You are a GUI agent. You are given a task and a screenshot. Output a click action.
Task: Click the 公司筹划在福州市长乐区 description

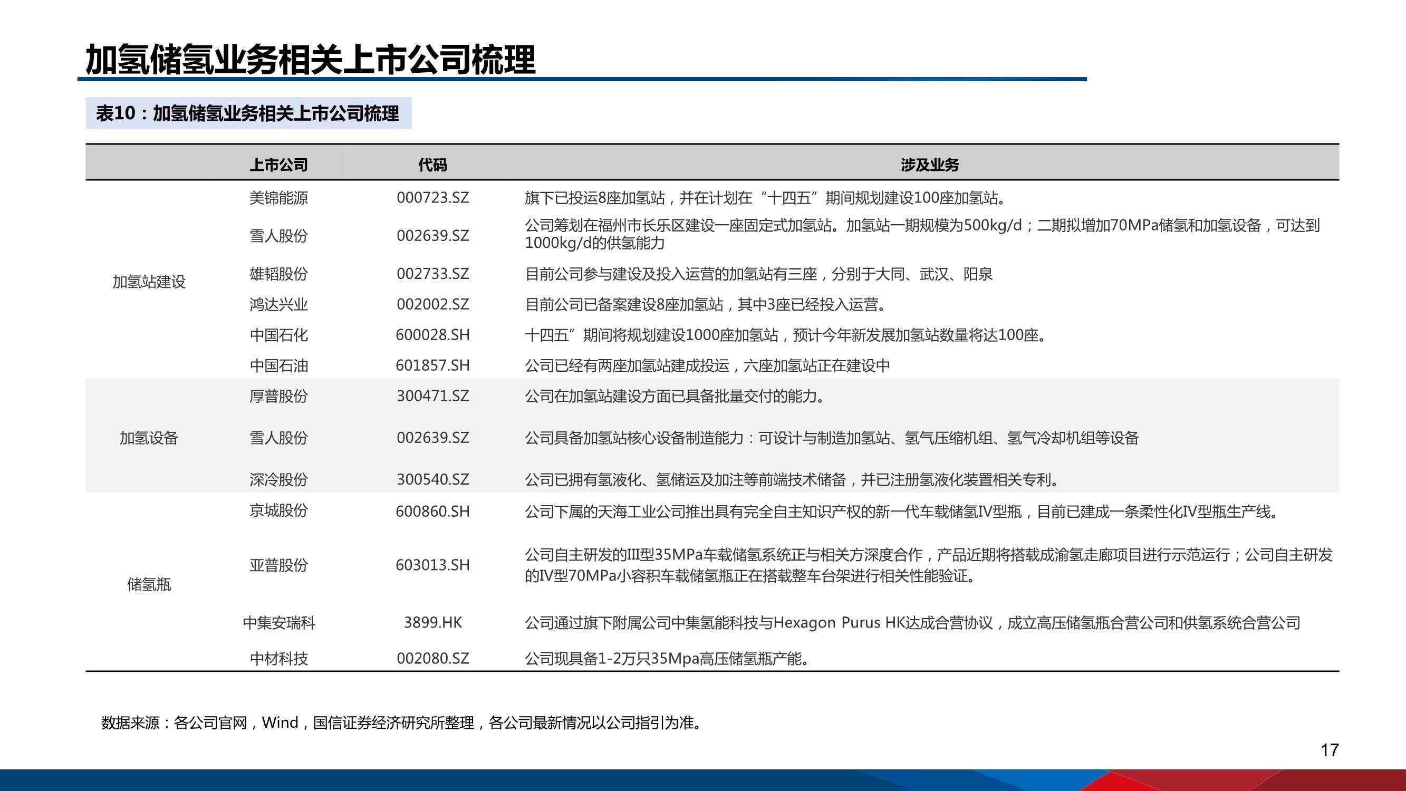pyautogui.click(x=922, y=234)
